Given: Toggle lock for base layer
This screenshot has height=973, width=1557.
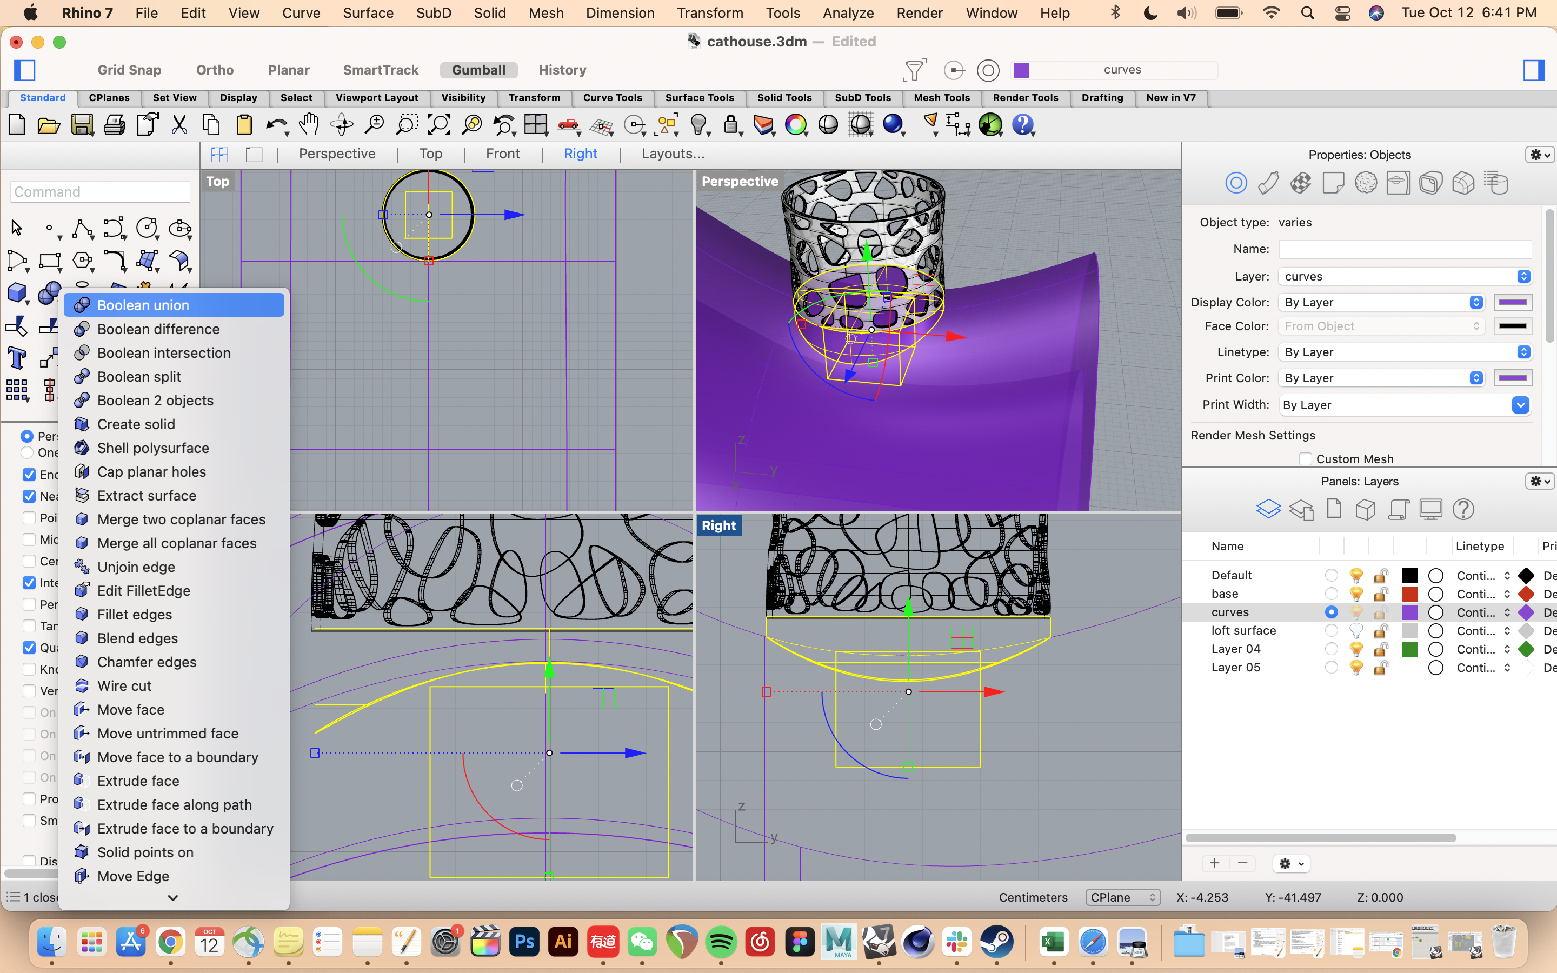Looking at the screenshot, I should pos(1381,594).
